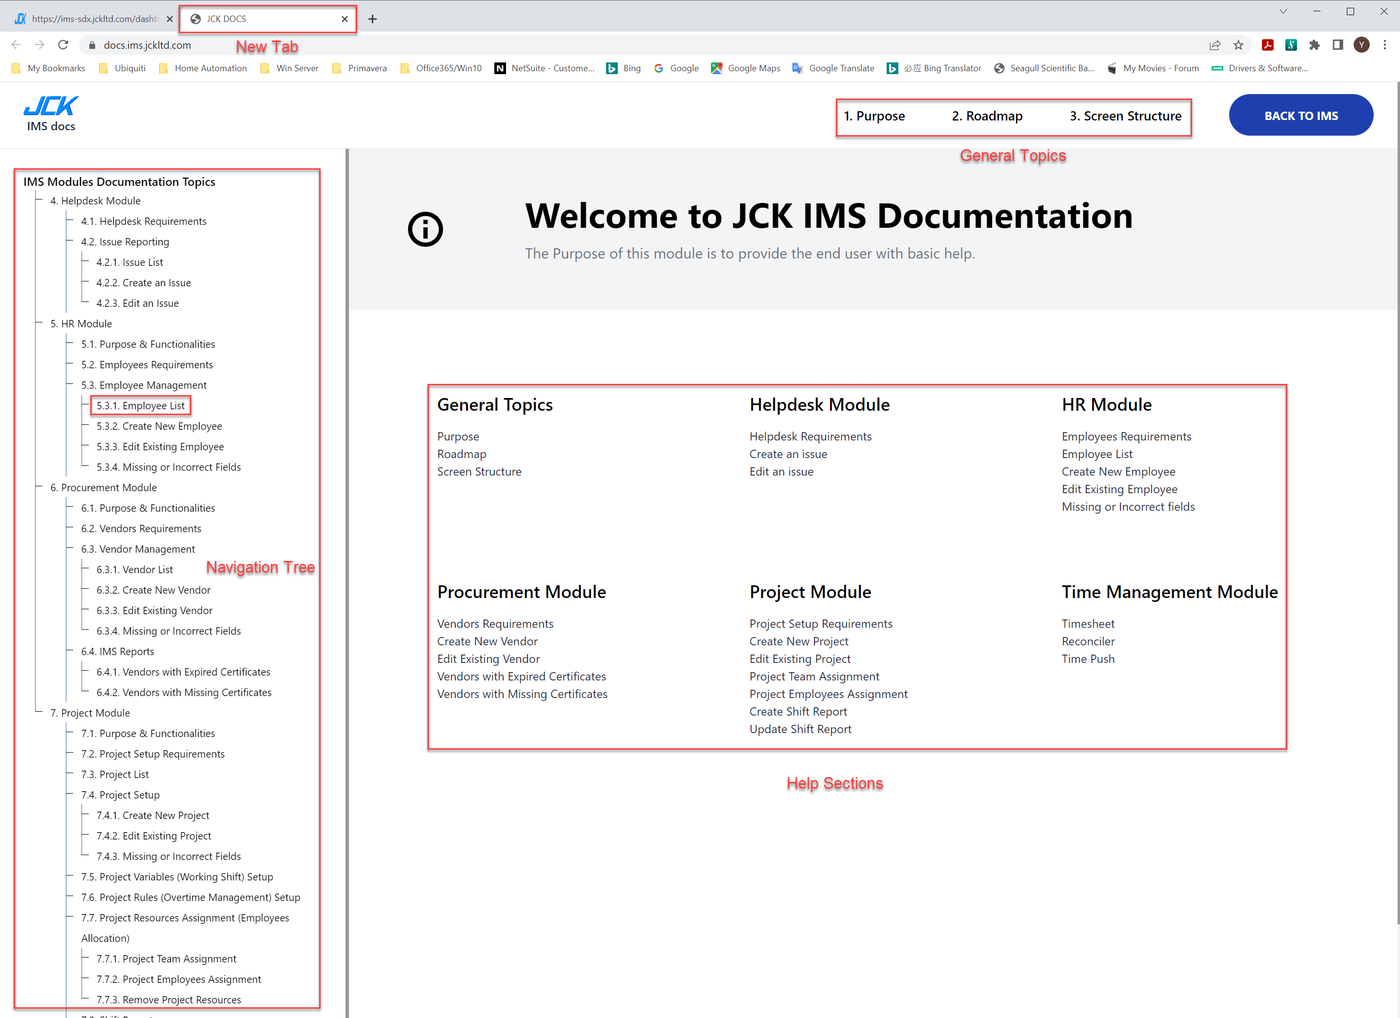This screenshot has width=1400, height=1018.
Task: Select 4.2. Issue Reporting tree node
Action: point(125,242)
